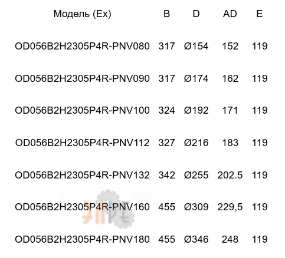285x258 pixels.
Task: Click the D column header
Action: point(196,14)
